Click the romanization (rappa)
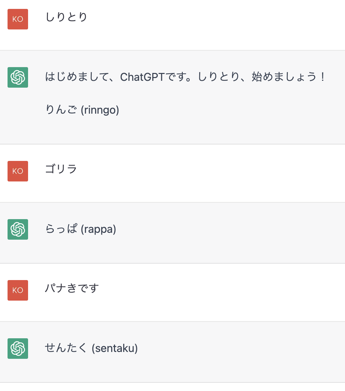The width and height of the screenshot is (345, 391). pos(99,229)
